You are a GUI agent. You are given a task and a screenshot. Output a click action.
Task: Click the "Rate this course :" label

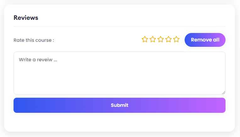pyautogui.click(x=34, y=40)
